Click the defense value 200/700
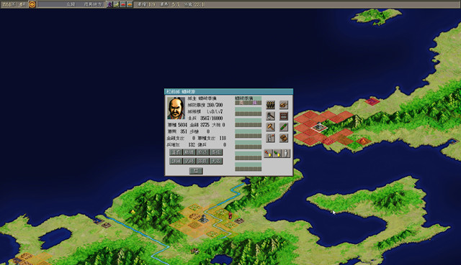This screenshot has height=265, width=461. [x=215, y=105]
